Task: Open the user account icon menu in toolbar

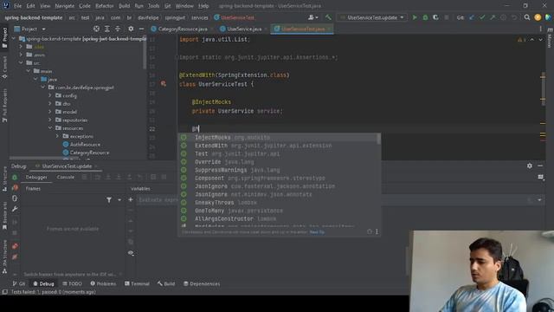Action: click(x=312, y=17)
